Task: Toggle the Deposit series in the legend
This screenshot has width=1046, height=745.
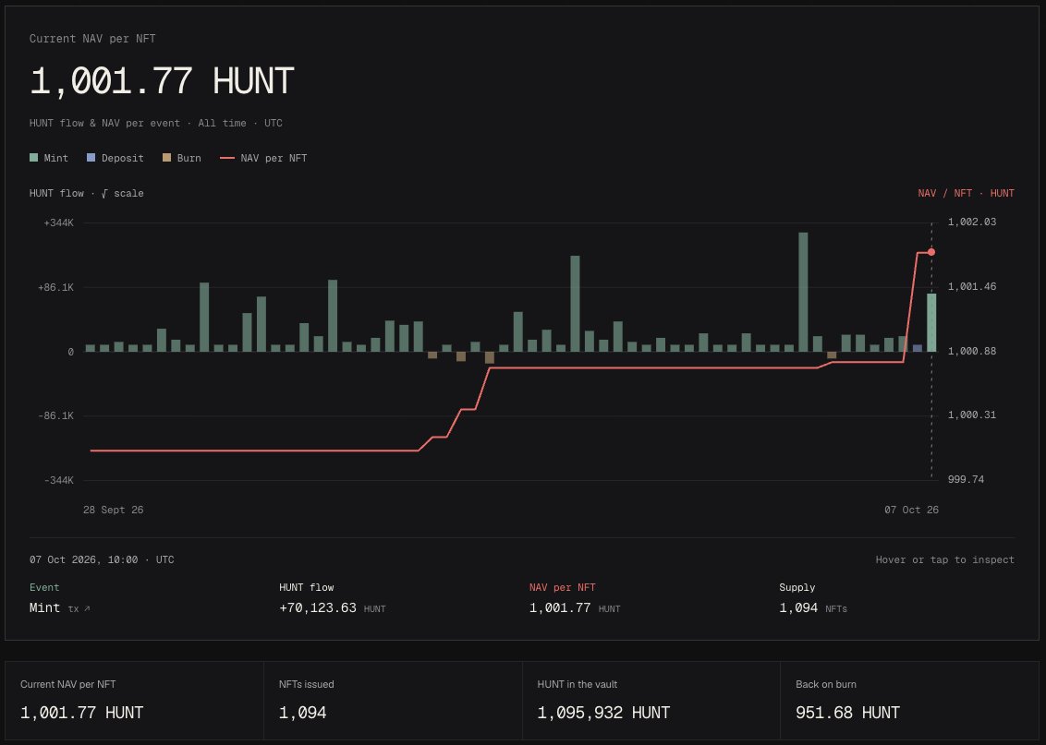Action: [116, 158]
